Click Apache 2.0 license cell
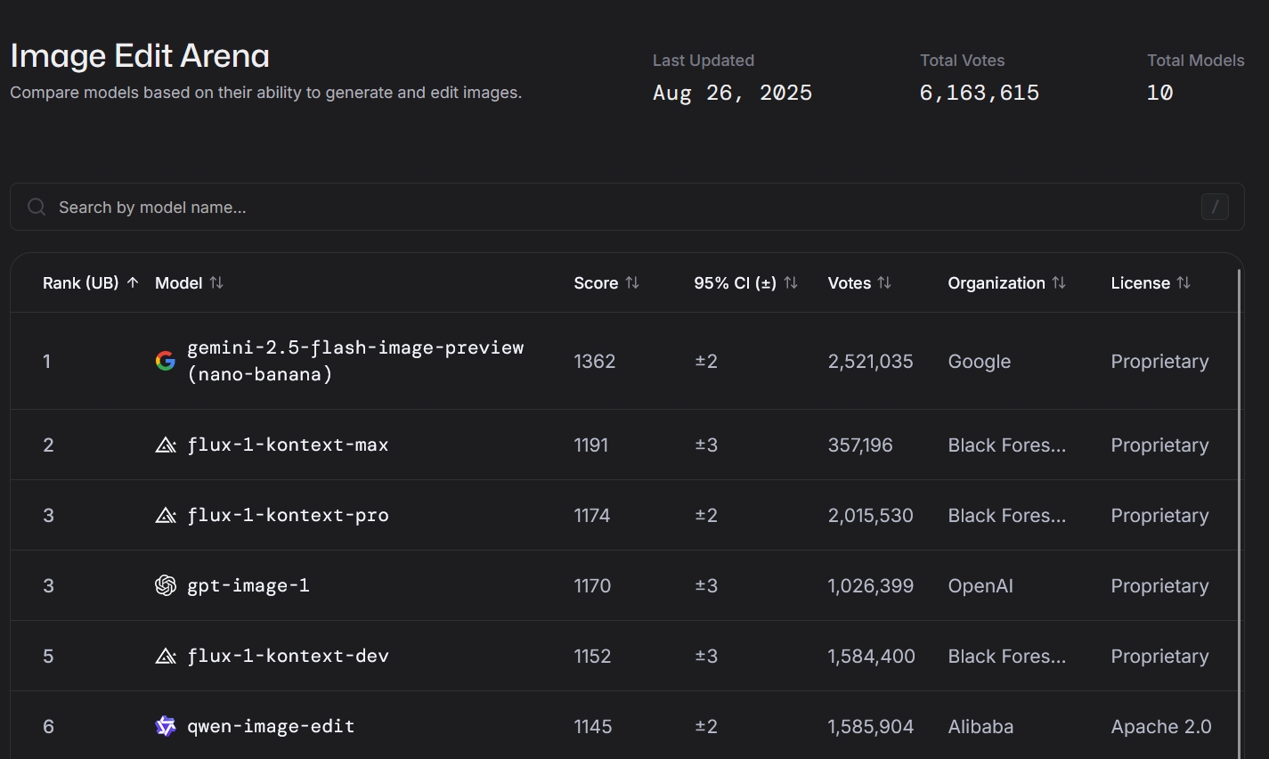Viewport: 1269px width, 759px height. tap(1161, 726)
